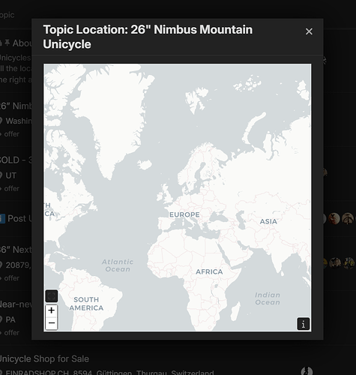Click the dialog title text
Image resolution: width=356 pixels, height=375 pixels.
[148, 37]
